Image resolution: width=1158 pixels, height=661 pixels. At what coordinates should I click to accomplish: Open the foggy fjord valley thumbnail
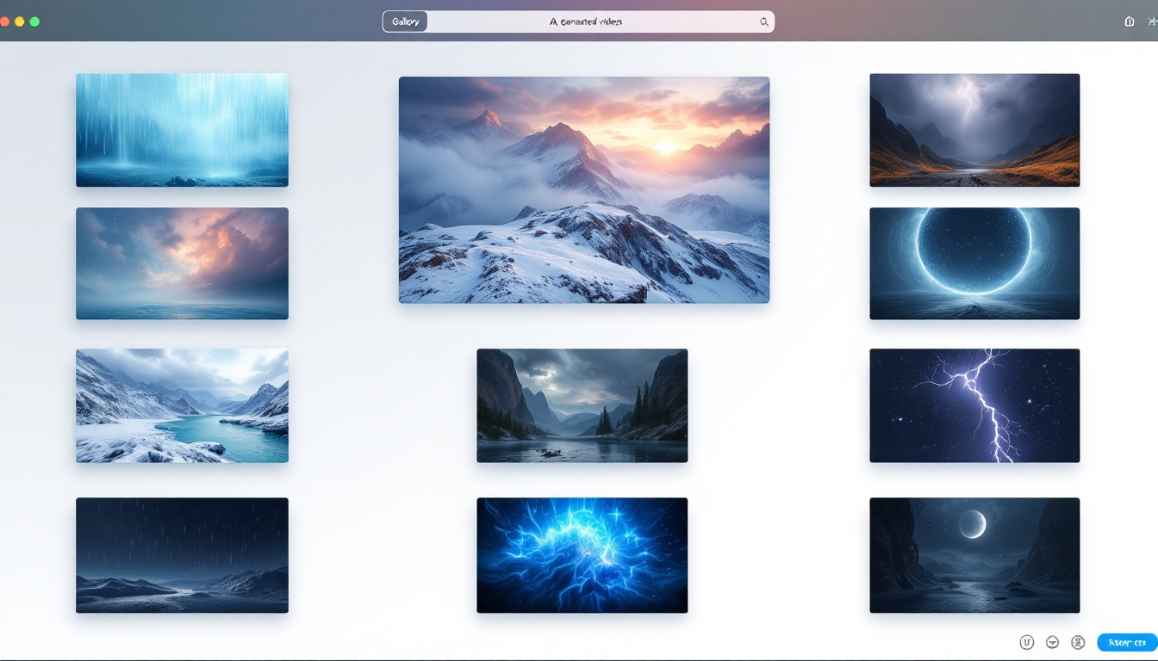pos(582,405)
